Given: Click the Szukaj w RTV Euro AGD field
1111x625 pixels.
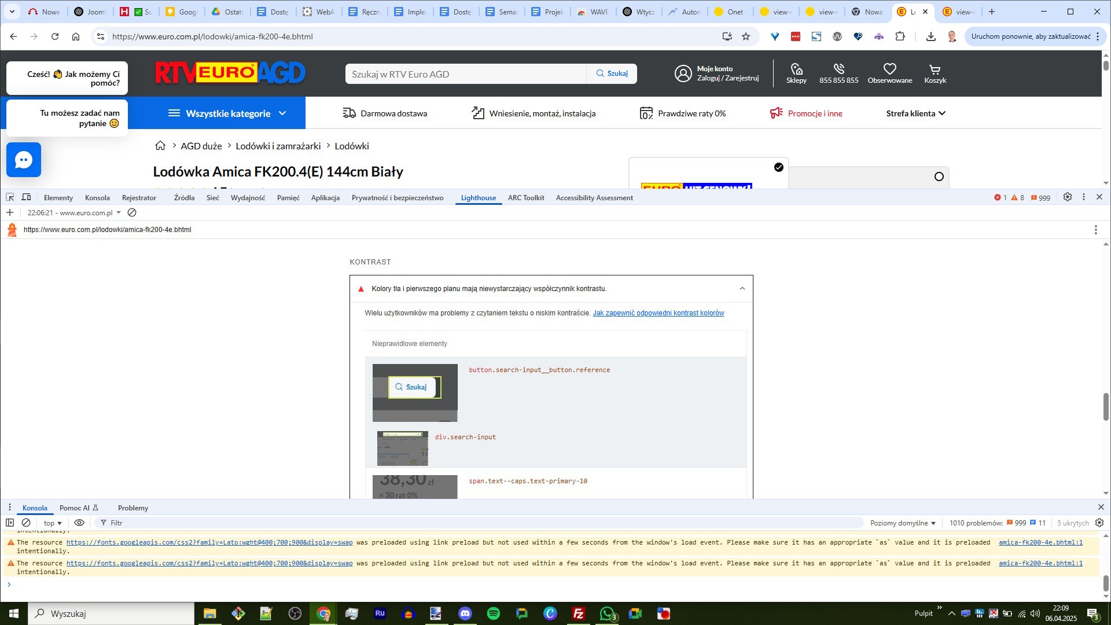Looking at the screenshot, I should click(466, 73).
